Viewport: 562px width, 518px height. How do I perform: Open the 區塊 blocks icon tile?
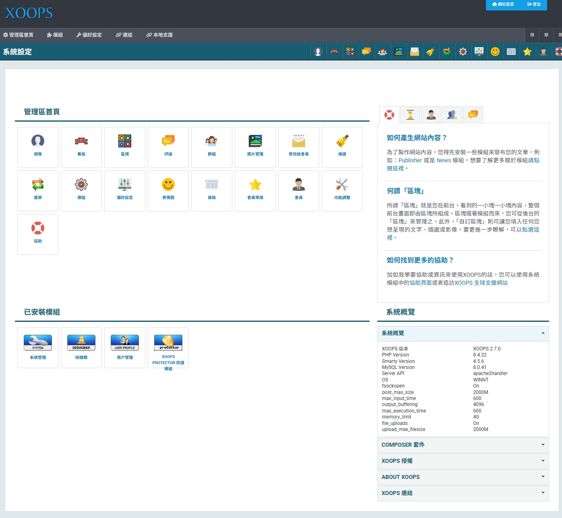(125, 147)
